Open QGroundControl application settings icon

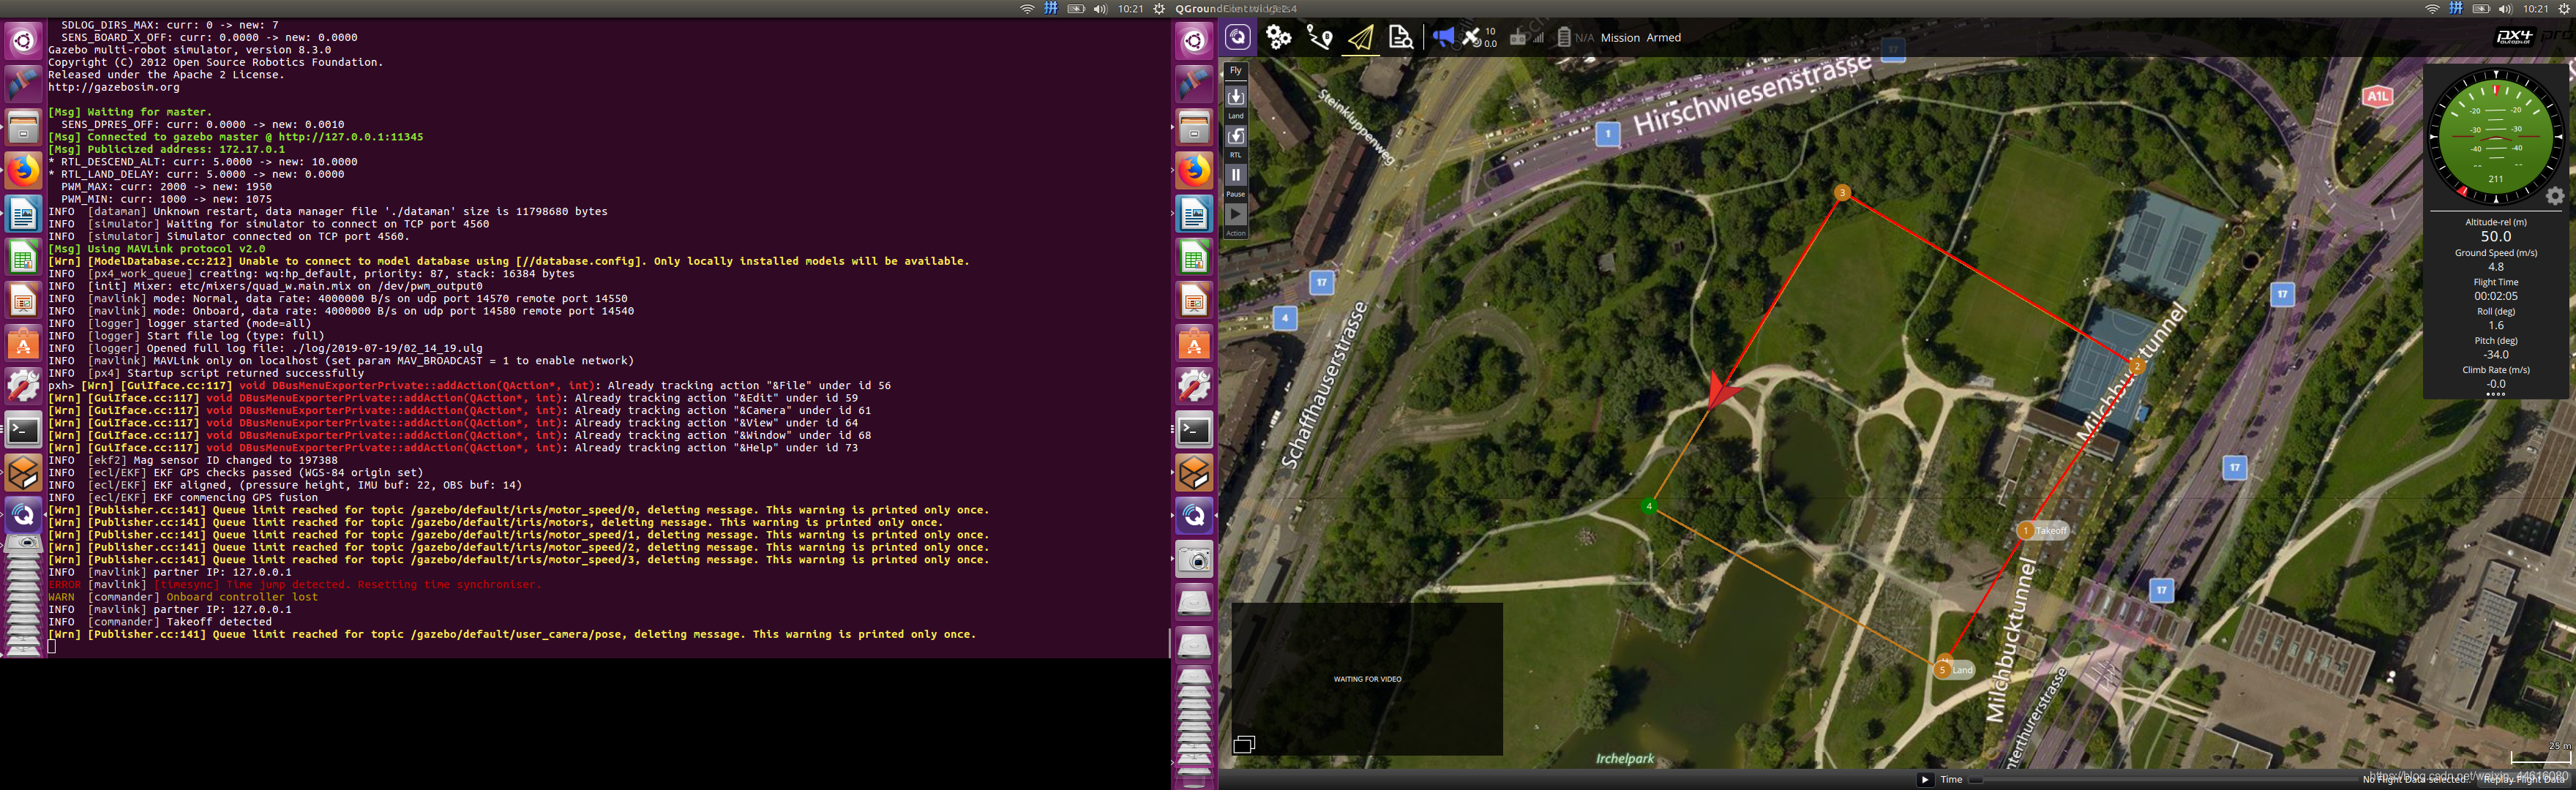pyautogui.click(x=1238, y=38)
